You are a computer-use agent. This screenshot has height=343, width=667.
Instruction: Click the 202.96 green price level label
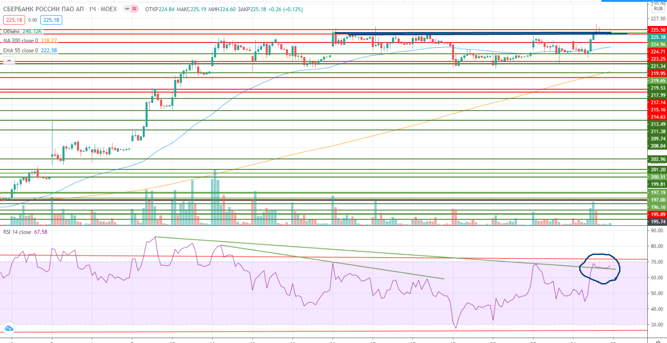657,159
